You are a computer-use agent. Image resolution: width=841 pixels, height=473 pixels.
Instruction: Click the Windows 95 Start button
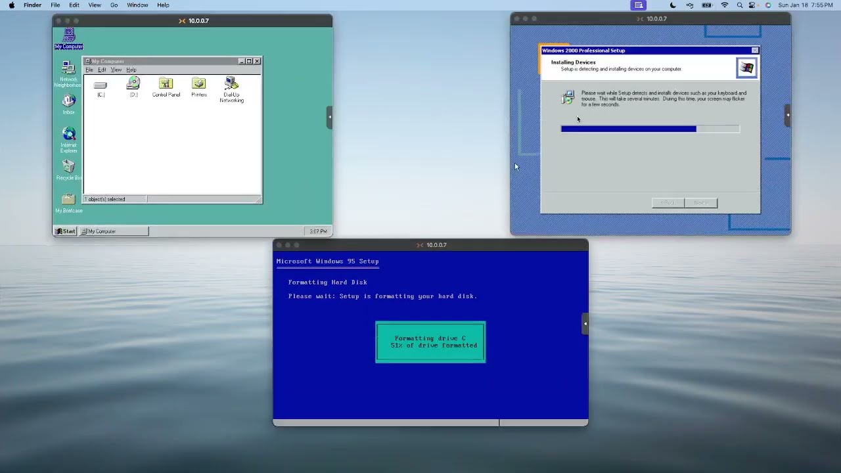[65, 231]
